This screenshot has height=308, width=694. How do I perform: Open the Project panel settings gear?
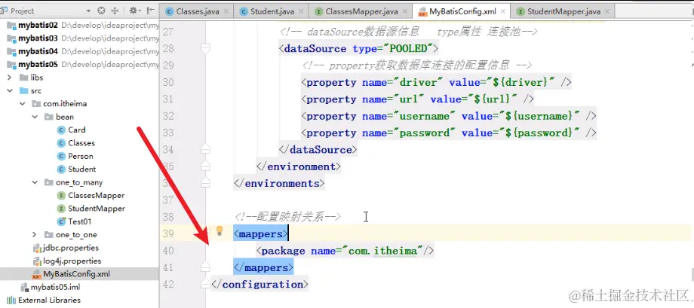[x=133, y=11]
